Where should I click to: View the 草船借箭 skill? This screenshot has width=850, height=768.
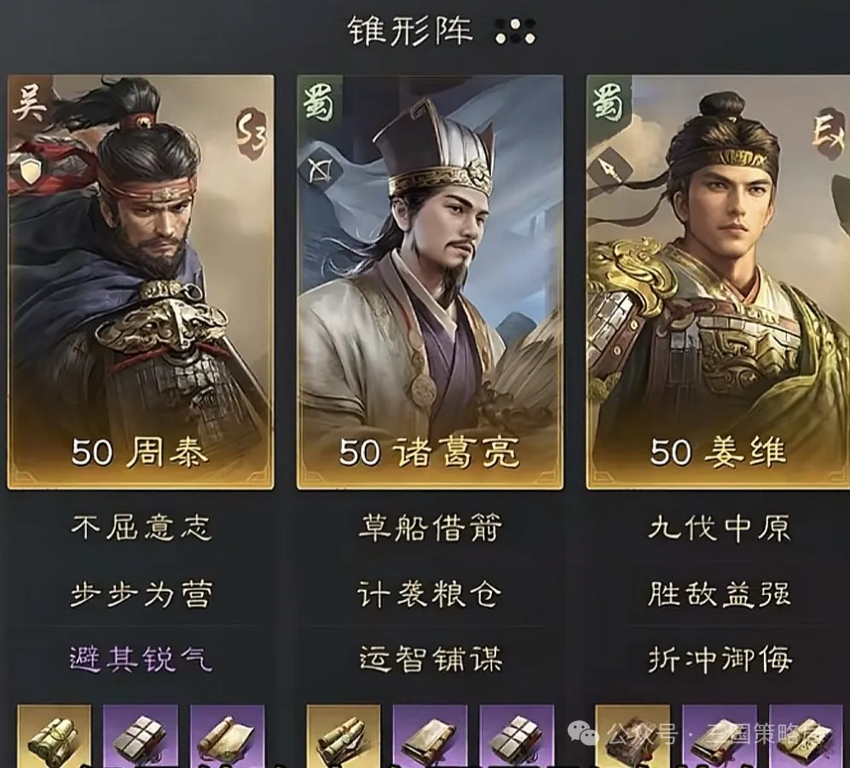tap(431, 528)
